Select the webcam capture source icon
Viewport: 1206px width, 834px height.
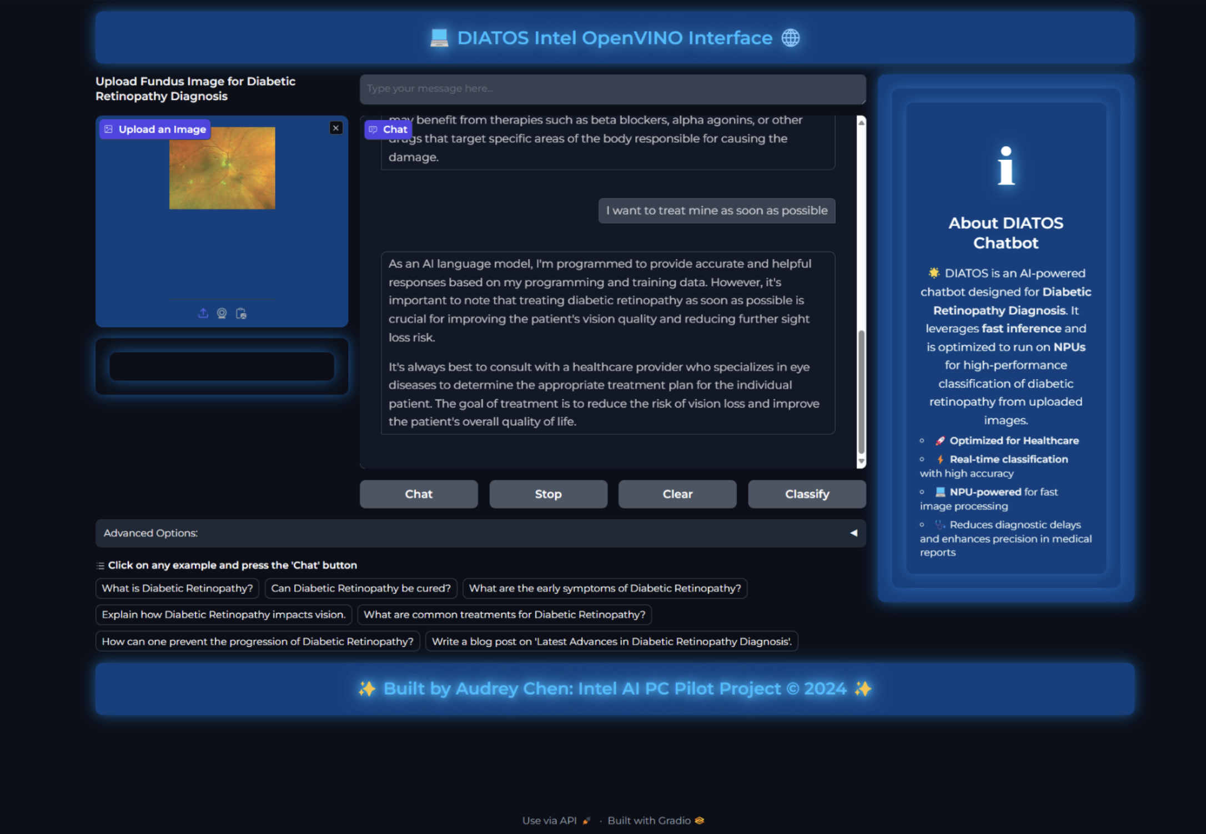pos(222,313)
